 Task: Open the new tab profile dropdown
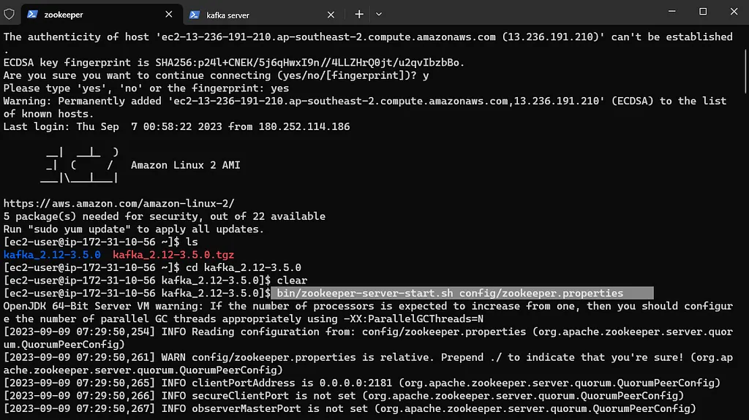(x=379, y=15)
